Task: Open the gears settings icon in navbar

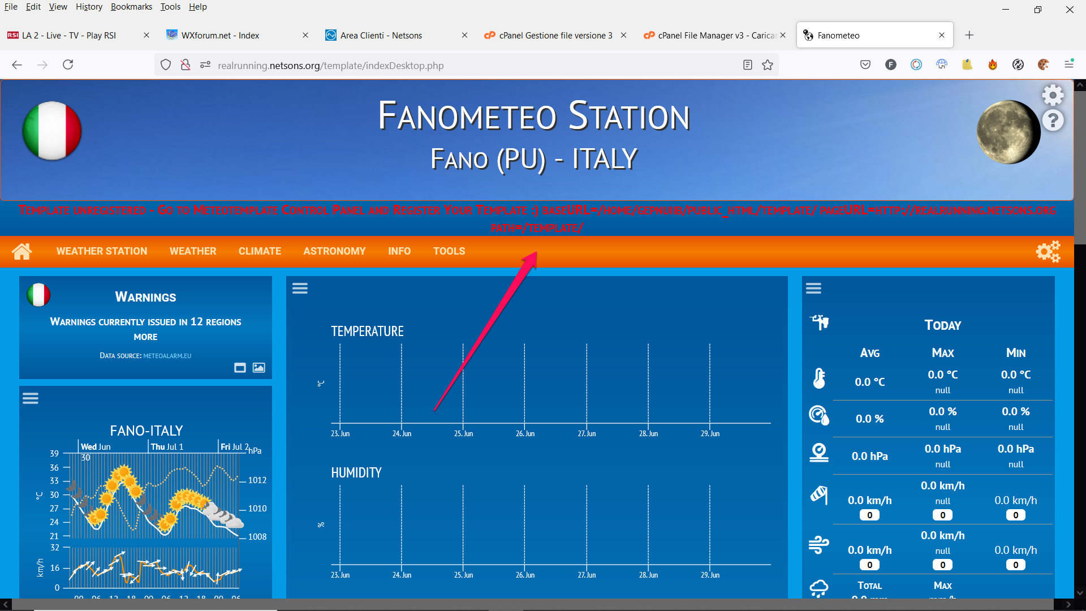Action: [1048, 251]
